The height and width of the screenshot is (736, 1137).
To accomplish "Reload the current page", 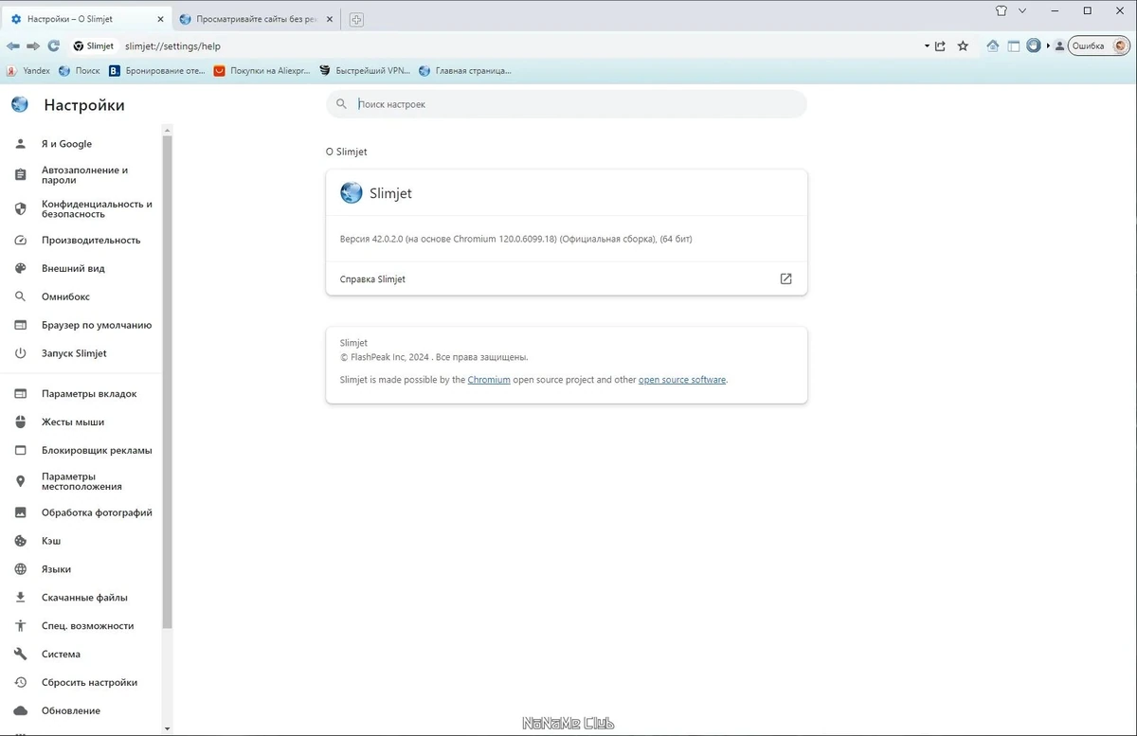I will [54, 45].
